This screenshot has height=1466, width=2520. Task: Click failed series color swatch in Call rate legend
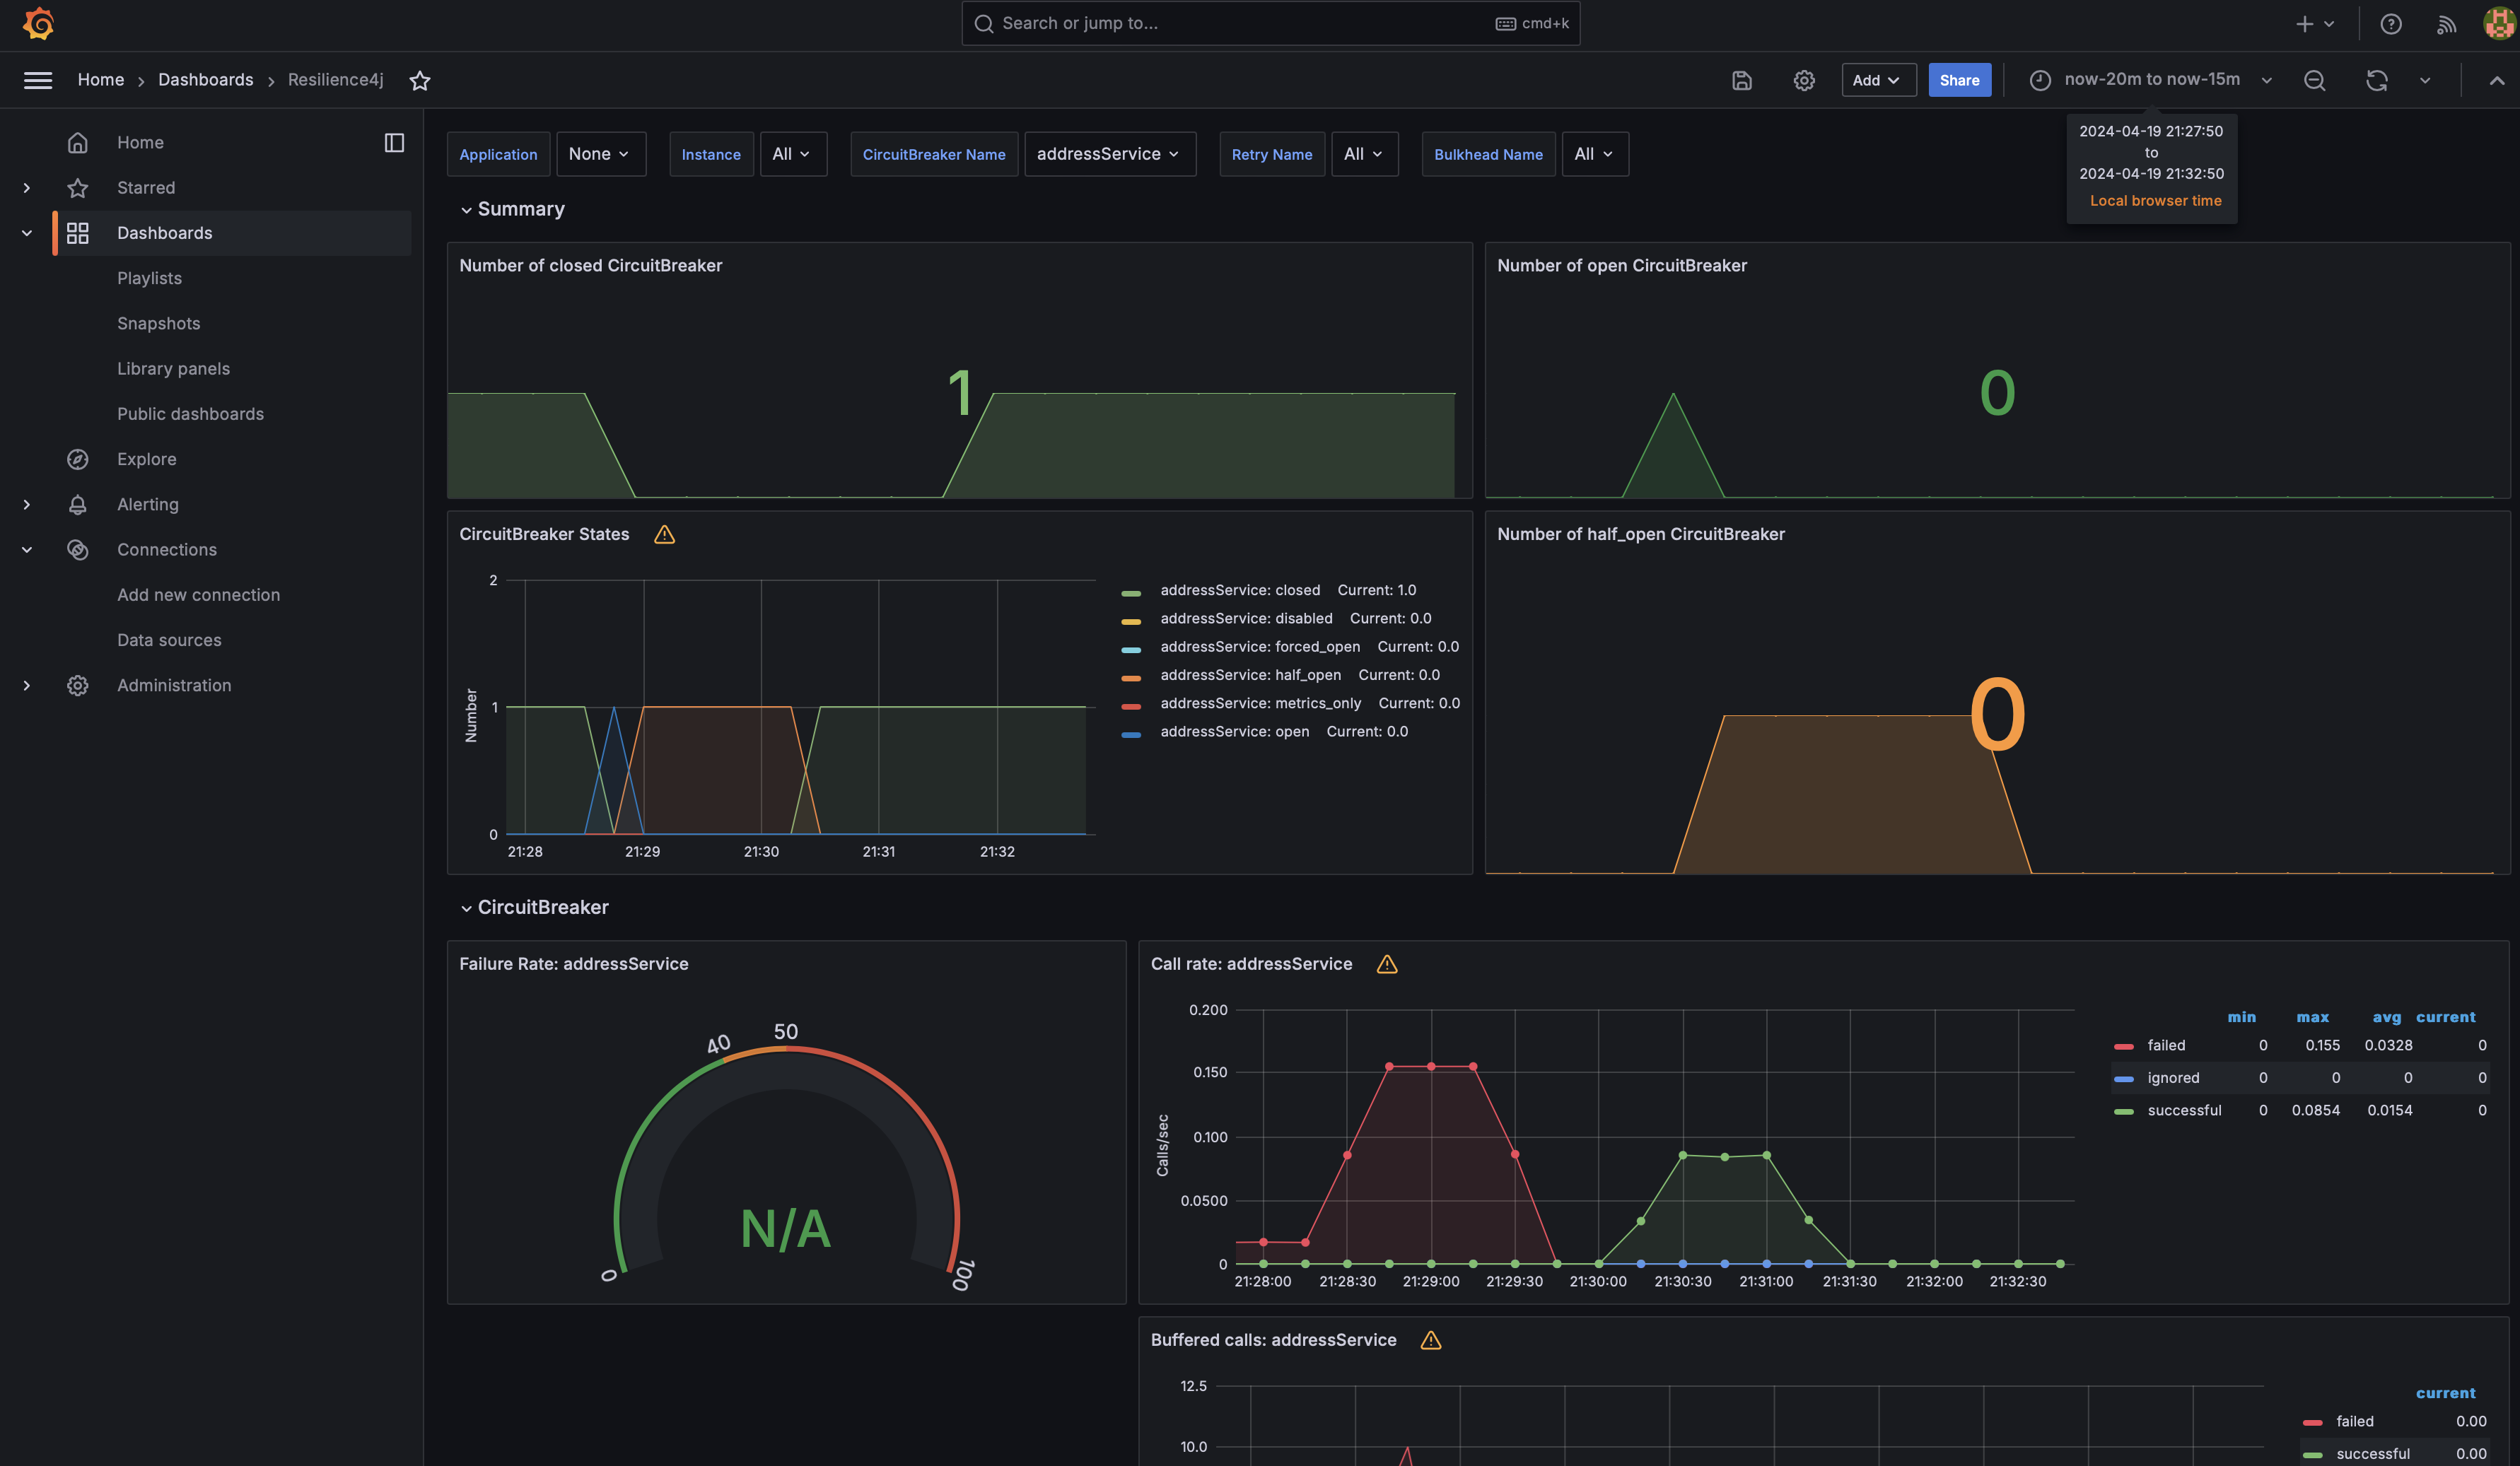coord(2123,1046)
